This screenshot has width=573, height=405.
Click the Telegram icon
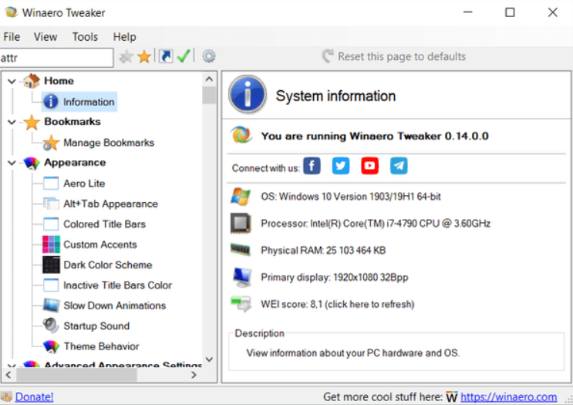click(399, 166)
